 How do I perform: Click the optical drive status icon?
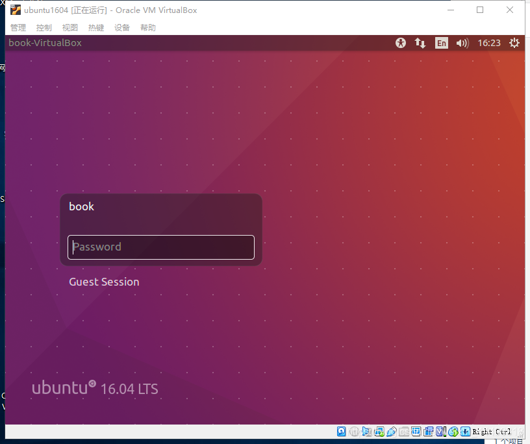[x=354, y=432]
